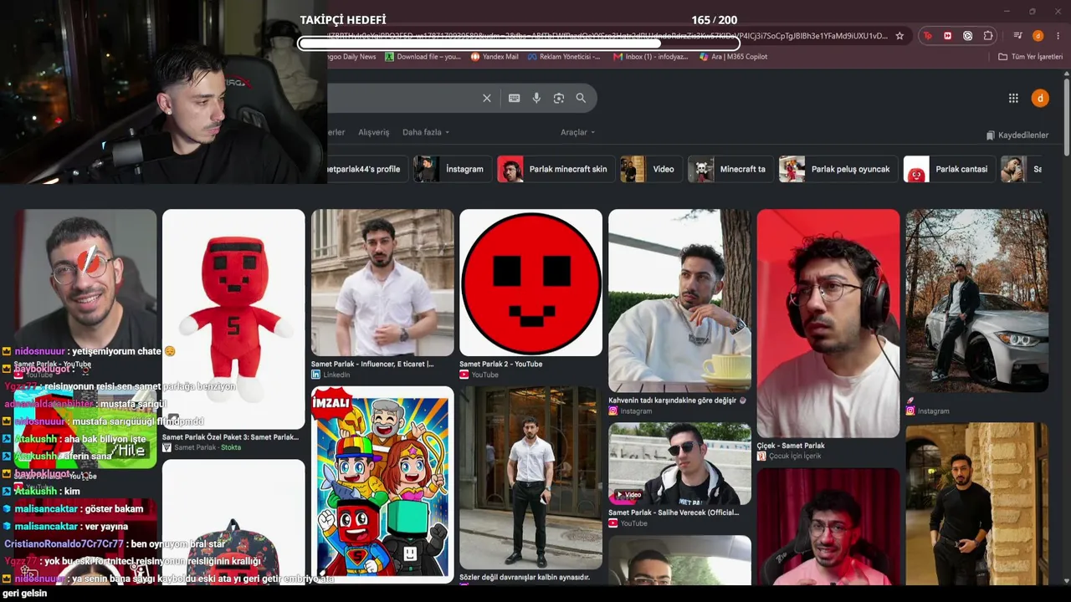Open the Inbox (1) Gmail bookmark
Image resolution: width=1071 pixels, height=602 pixels.
click(x=650, y=57)
